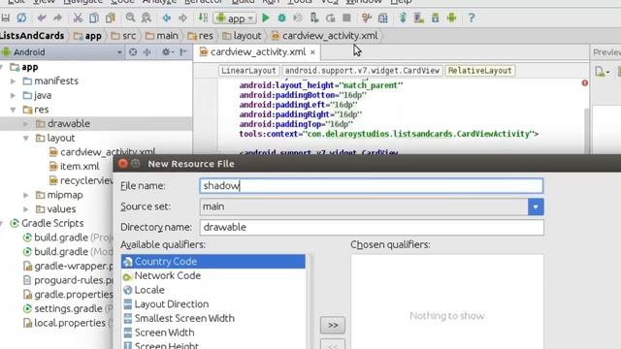The image size is (621, 349).
Task: Open the Source set dropdown arrow
Action: (536, 206)
